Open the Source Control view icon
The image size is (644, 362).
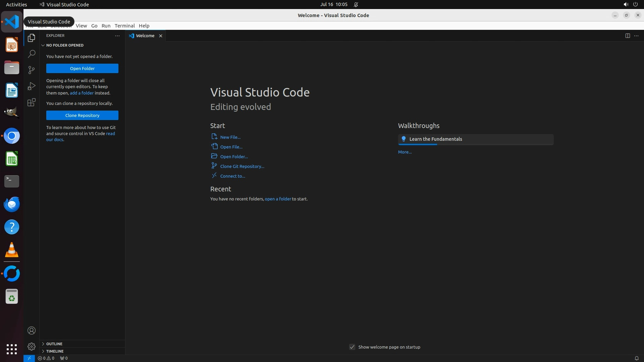click(32, 70)
